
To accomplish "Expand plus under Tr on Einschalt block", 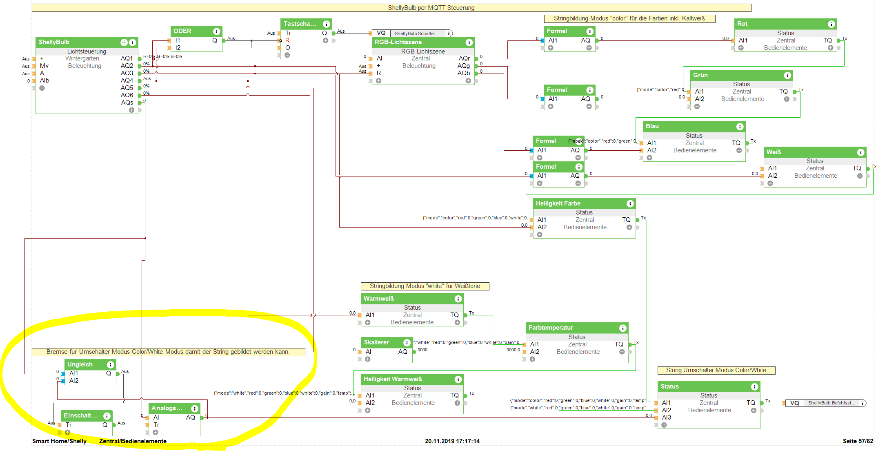I will 68,432.
